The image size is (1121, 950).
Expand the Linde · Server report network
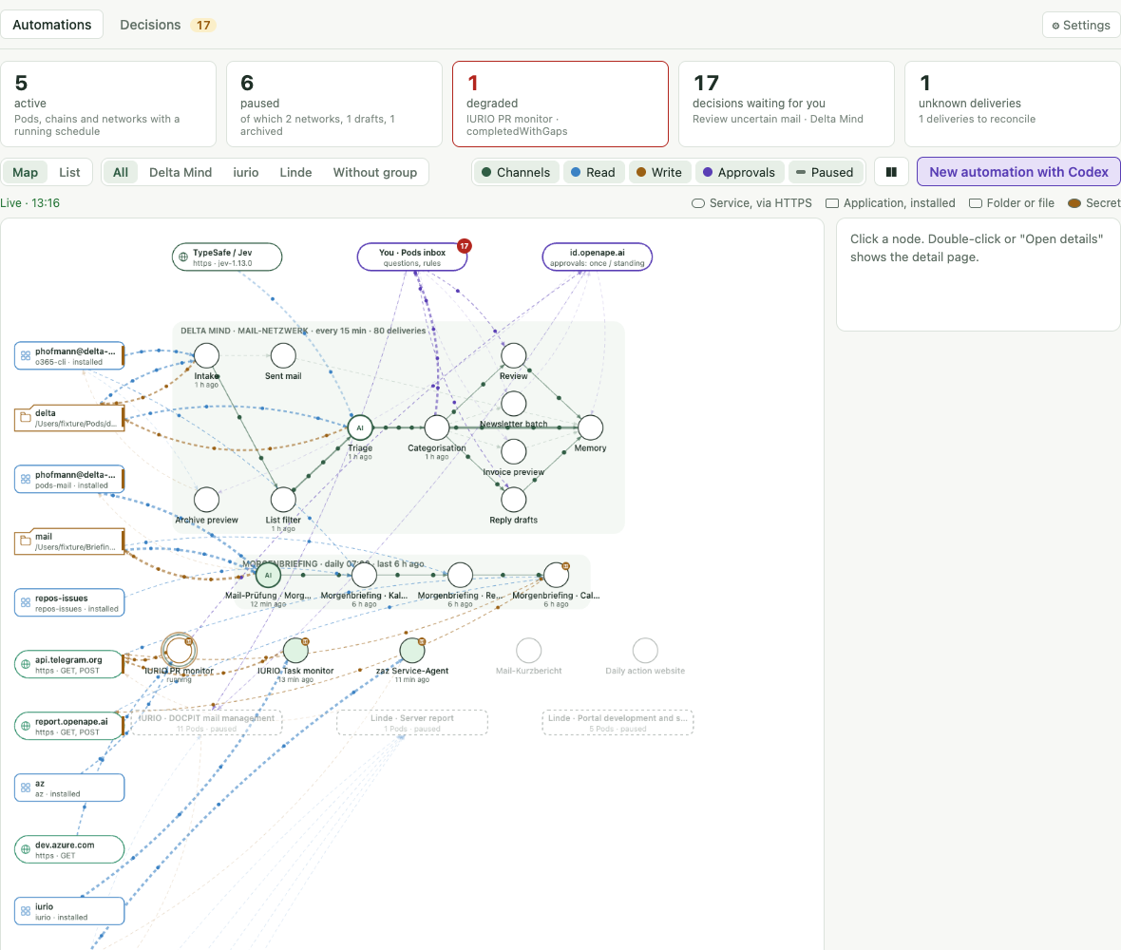[x=411, y=723]
